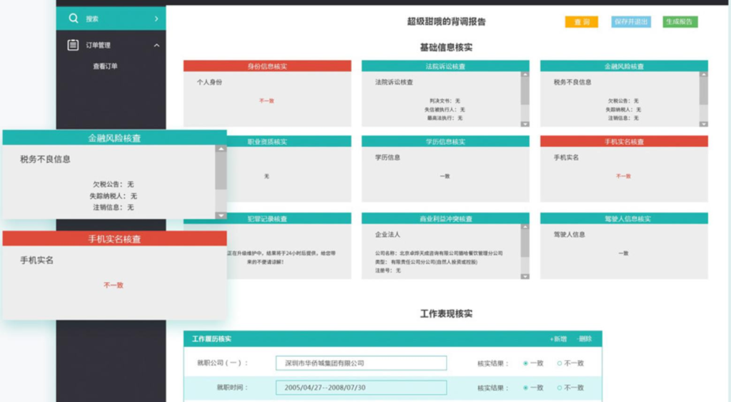
Task: Click scroll-down arrow in 商业利益冲突核查 card
Action: [x=525, y=276]
